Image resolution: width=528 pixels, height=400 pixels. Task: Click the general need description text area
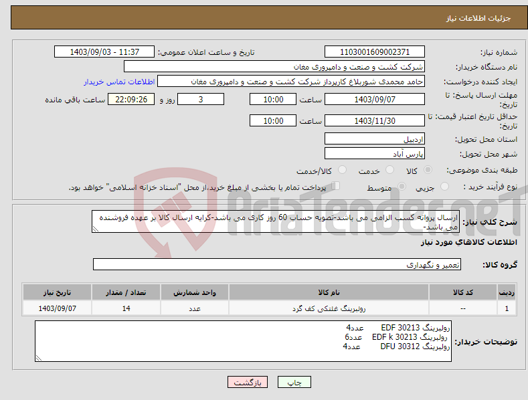(276, 221)
